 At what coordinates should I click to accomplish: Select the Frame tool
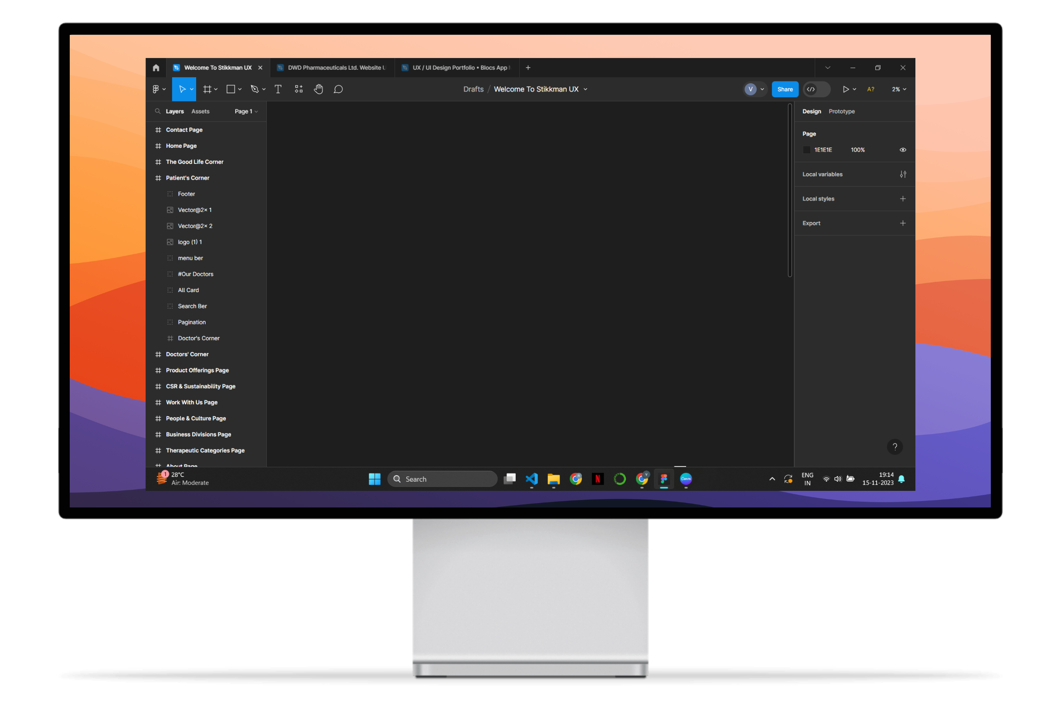click(x=207, y=89)
